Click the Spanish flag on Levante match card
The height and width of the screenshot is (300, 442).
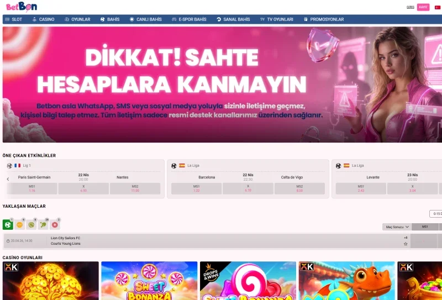click(346, 166)
